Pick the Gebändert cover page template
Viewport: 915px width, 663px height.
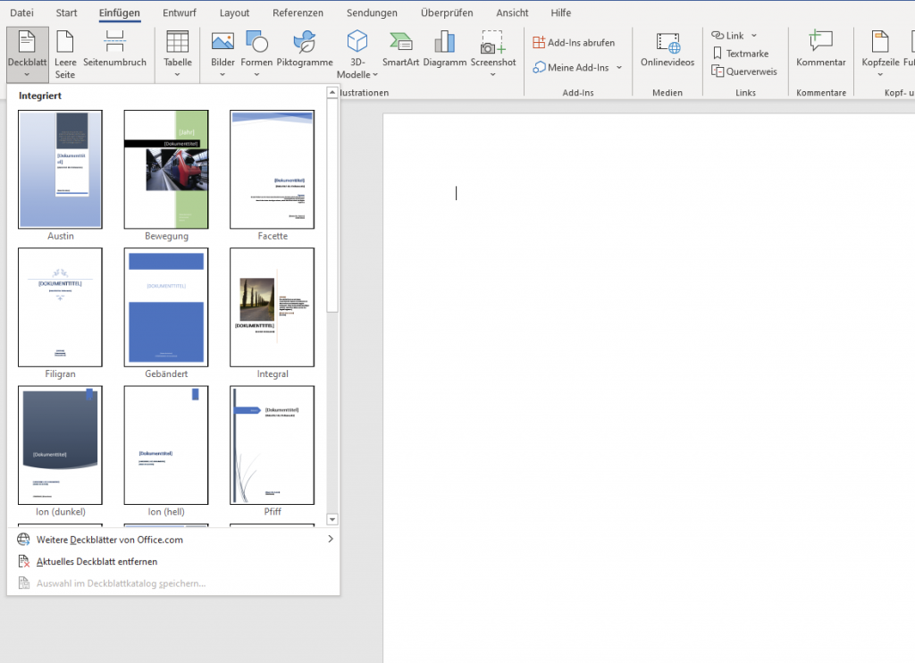coord(166,307)
